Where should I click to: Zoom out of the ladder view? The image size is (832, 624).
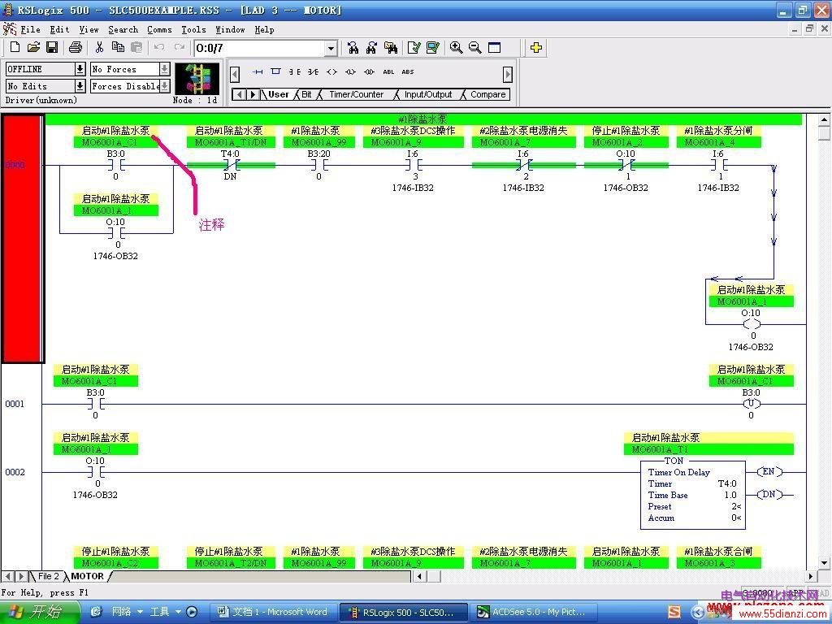tap(474, 48)
